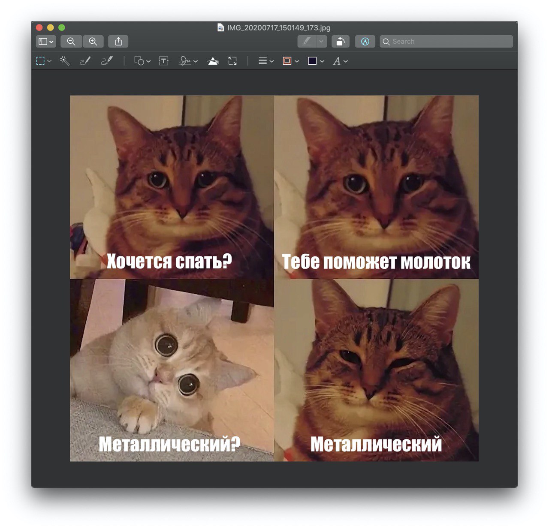Viewport: 549px width, 529px height.
Task: Click the cat image with caption Хочется спать?
Action: [172, 187]
